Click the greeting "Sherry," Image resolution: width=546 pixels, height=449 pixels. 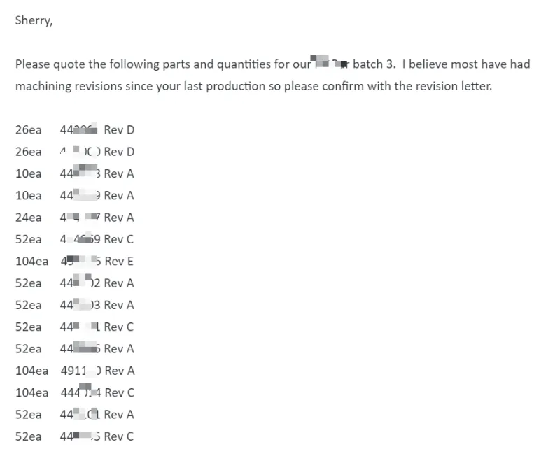pos(34,20)
